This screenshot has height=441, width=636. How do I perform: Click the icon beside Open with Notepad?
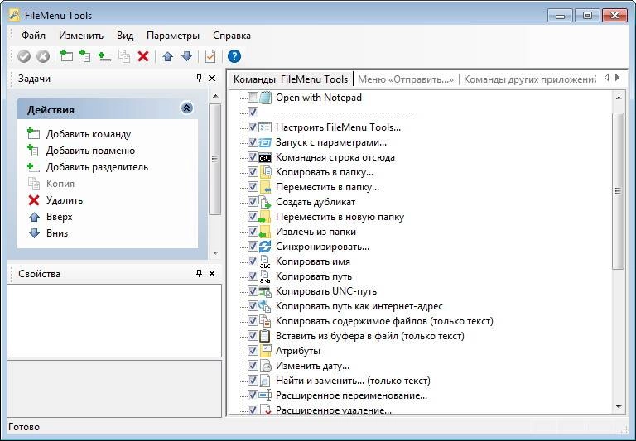tap(265, 98)
